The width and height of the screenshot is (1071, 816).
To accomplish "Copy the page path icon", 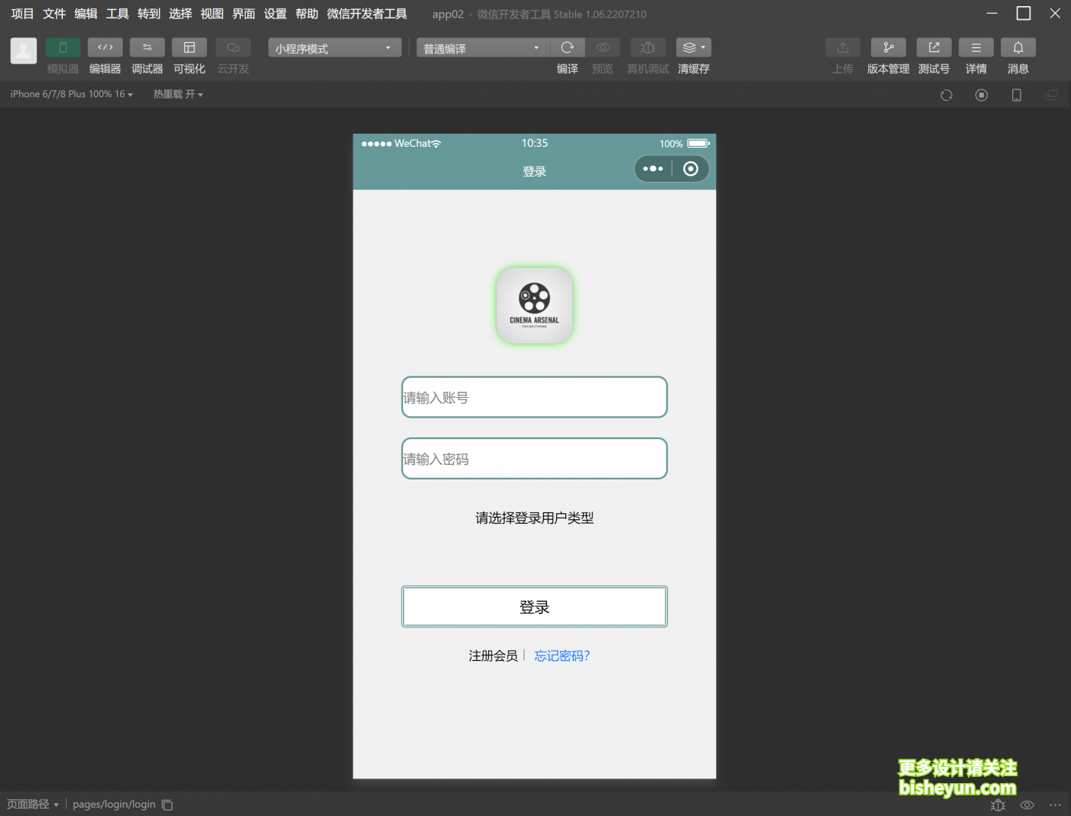I will pyautogui.click(x=168, y=805).
